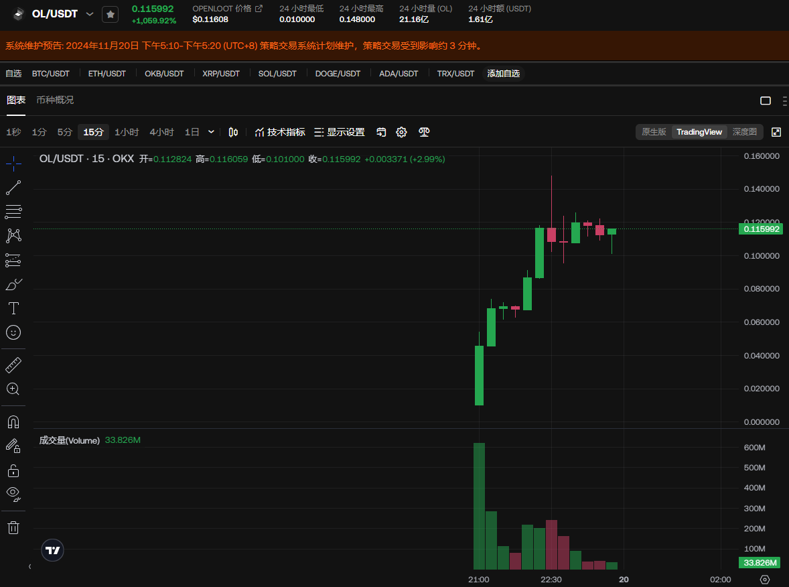The image size is (789, 587).
Task: Open candlestick chart type menu
Action: [233, 132]
